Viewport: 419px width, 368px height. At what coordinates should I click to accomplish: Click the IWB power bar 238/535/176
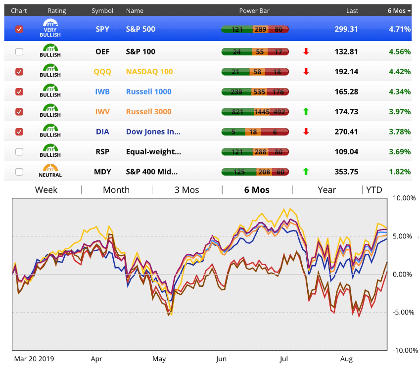click(x=255, y=92)
